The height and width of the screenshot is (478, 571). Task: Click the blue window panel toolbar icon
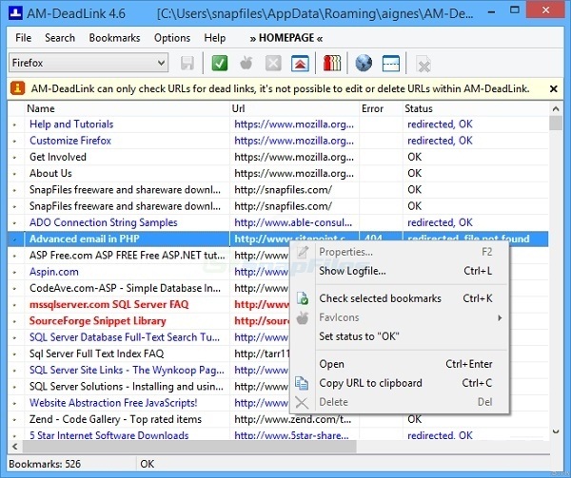click(x=390, y=64)
